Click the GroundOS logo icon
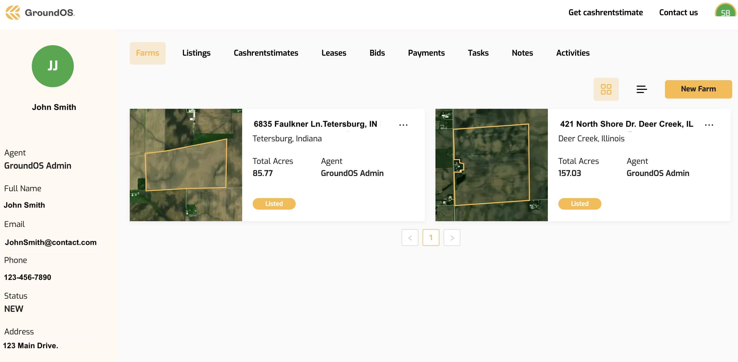Screen dimensions: 738x362 (x=13, y=13)
